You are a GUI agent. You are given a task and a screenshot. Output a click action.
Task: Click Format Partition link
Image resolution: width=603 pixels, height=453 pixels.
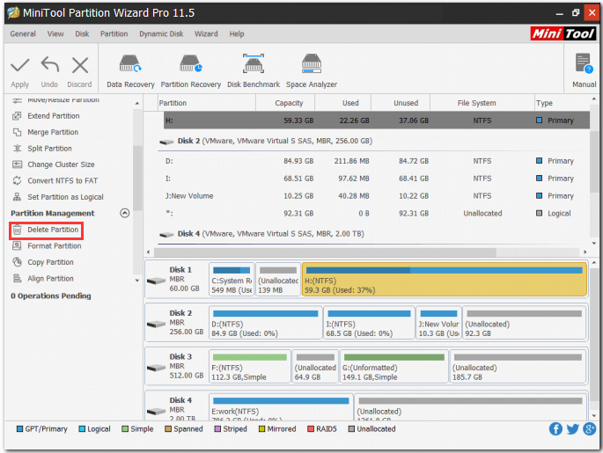coord(55,246)
